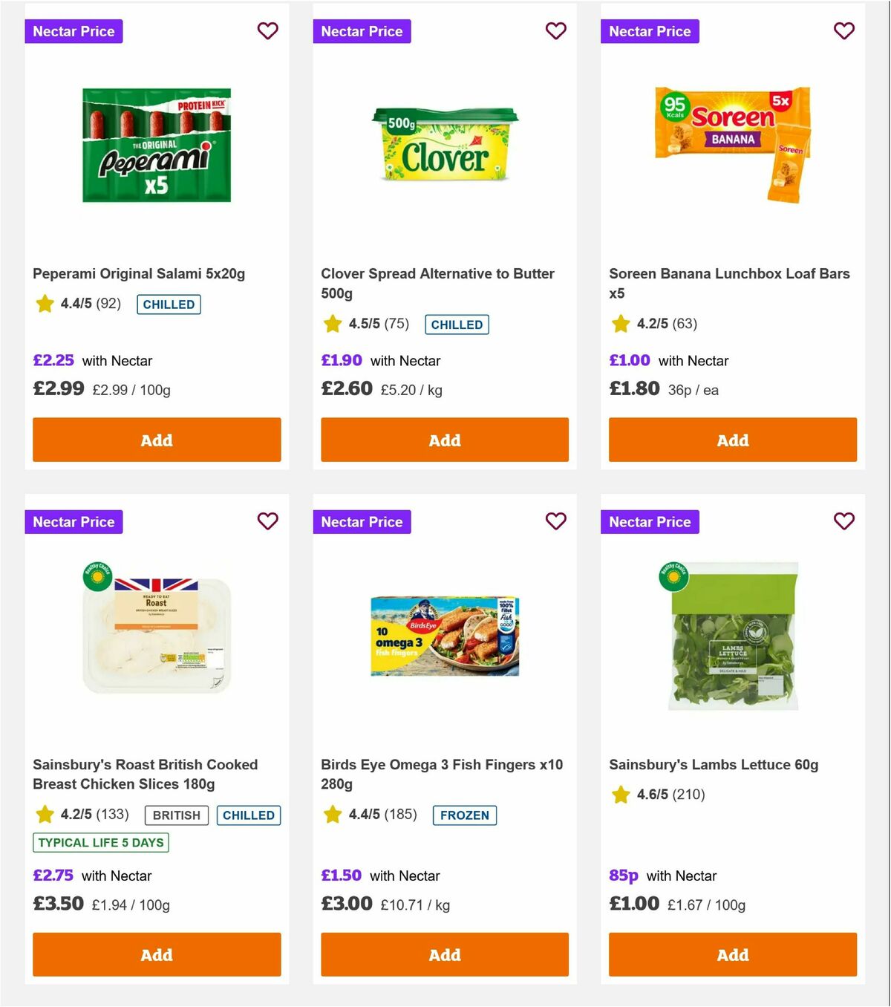
Task: Favourite the Peperami Original Salami product
Action: 267,31
